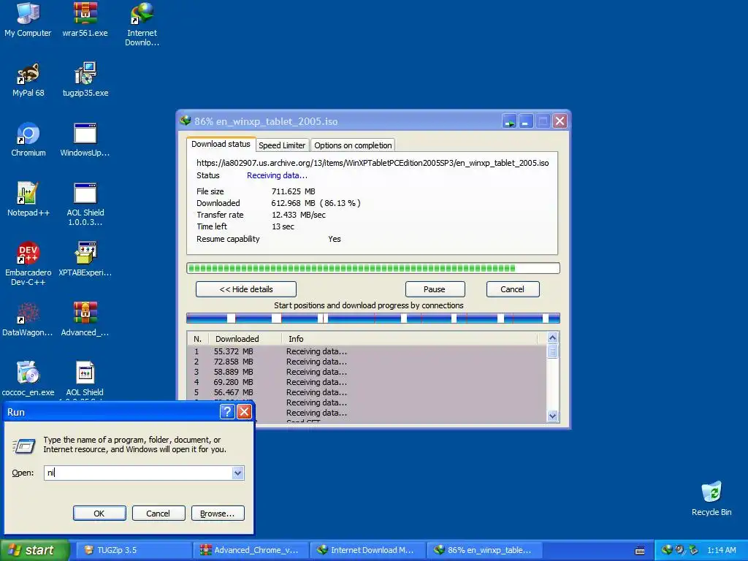This screenshot has height=561, width=748.
Task: Switch to Advanced_Chrome_v... taskbar button
Action: tap(251, 551)
